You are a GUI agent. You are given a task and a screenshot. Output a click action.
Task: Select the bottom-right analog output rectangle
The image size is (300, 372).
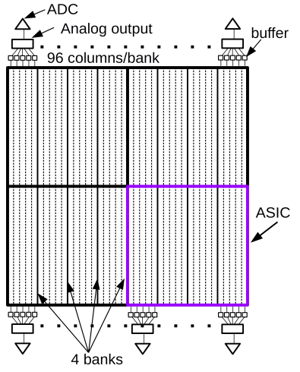[232, 329]
